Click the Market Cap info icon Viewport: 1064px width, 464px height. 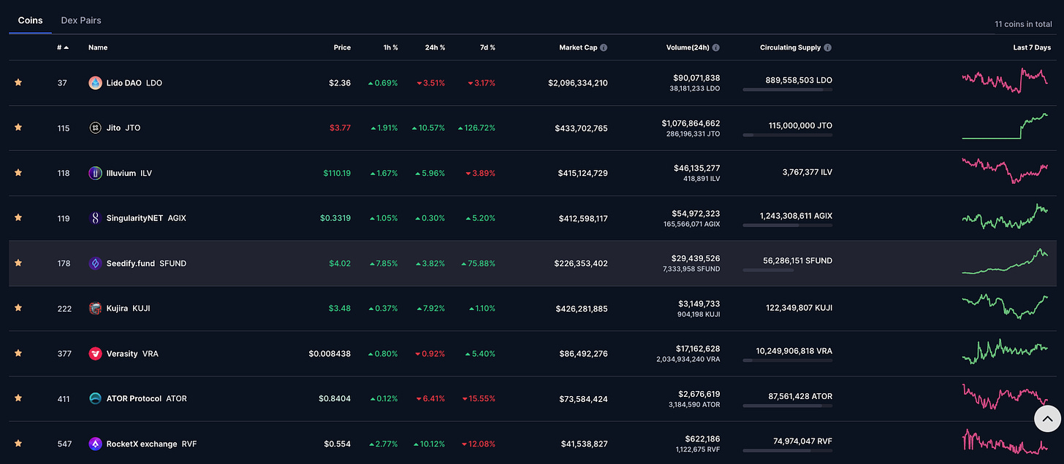(x=604, y=47)
